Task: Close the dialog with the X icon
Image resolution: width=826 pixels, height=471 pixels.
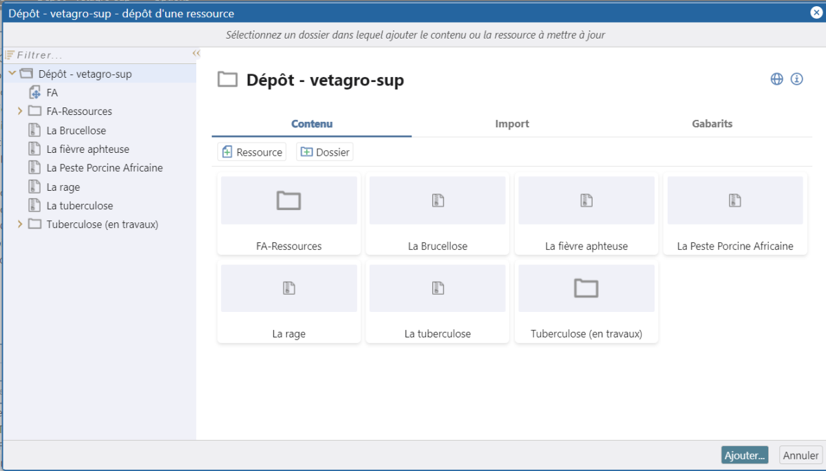Action: point(816,12)
